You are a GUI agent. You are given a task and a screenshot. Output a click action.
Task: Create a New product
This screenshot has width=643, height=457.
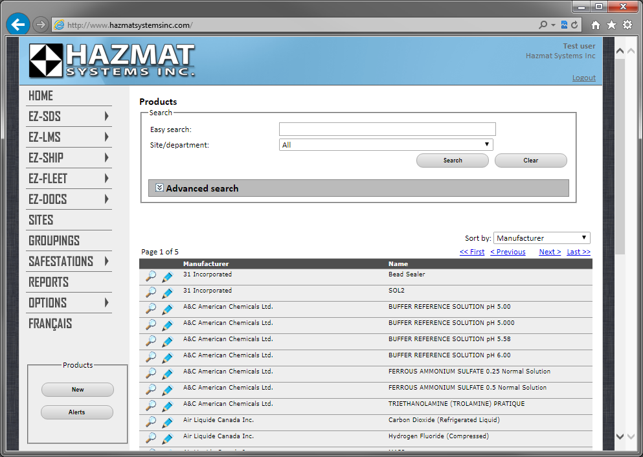pyautogui.click(x=78, y=390)
